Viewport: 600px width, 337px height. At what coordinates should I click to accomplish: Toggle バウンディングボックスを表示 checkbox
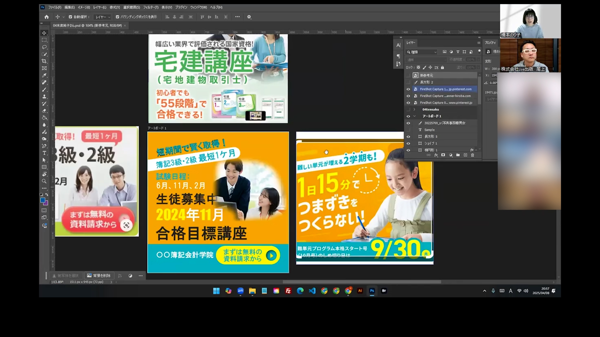(117, 17)
